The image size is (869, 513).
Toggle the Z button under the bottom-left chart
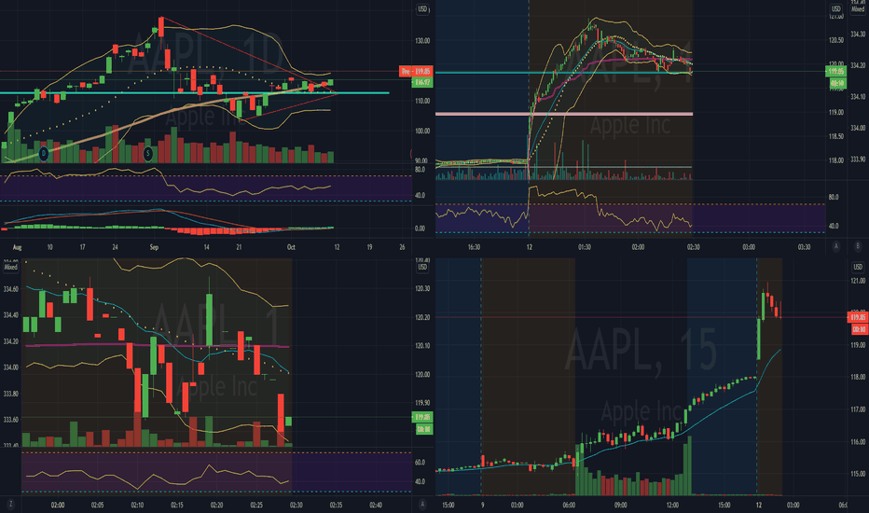10,504
